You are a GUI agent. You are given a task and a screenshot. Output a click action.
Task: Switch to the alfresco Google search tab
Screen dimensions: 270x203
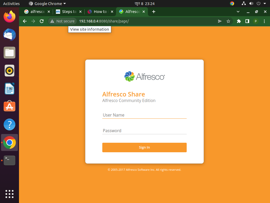(35, 12)
